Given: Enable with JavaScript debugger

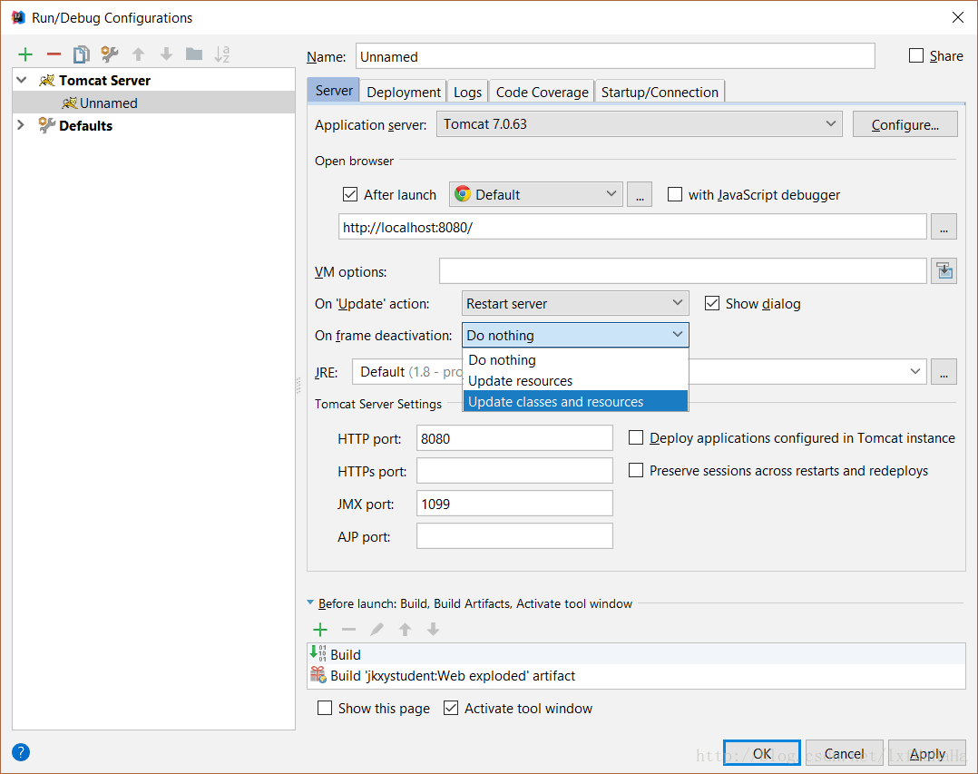Looking at the screenshot, I should pos(675,194).
